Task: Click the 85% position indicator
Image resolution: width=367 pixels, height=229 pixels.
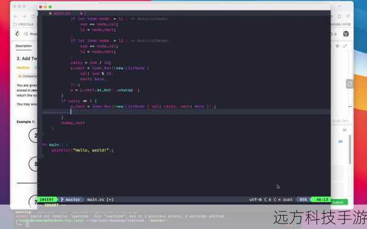Action: point(303,200)
